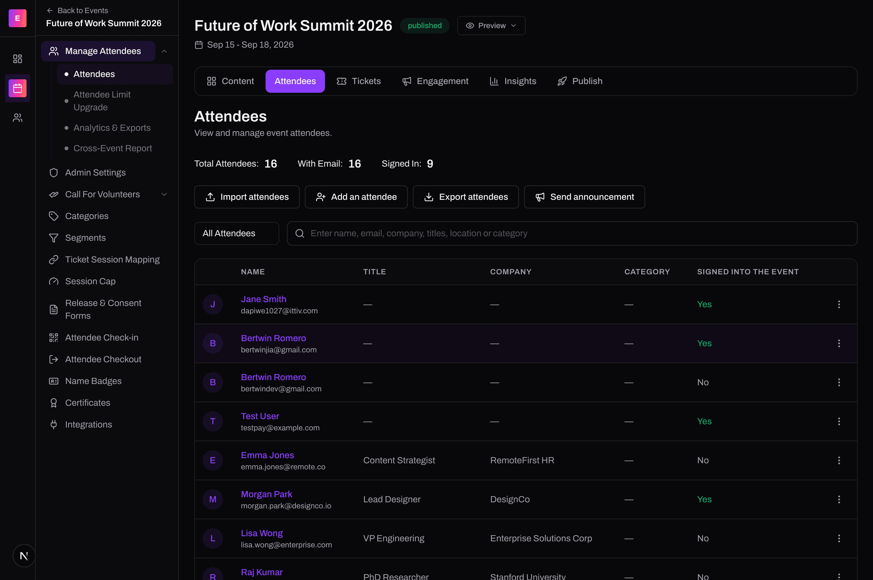The height and width of the screenshot is (580, 873).
Task: Open three-dot actions for bertwinjia@gmail.com row
Action: coord(838,343)
